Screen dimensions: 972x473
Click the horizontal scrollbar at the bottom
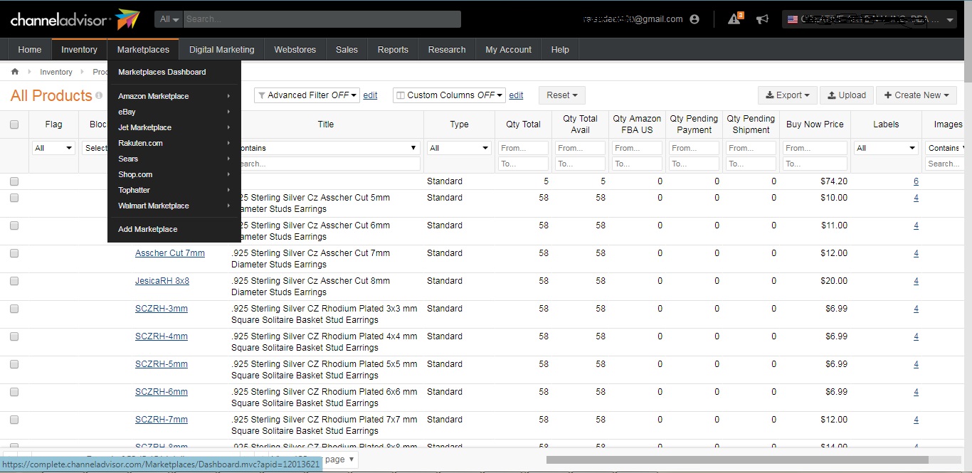736,459
